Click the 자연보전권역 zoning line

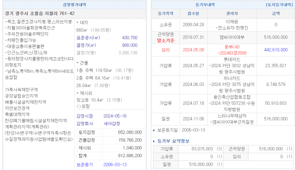point(17,108)
